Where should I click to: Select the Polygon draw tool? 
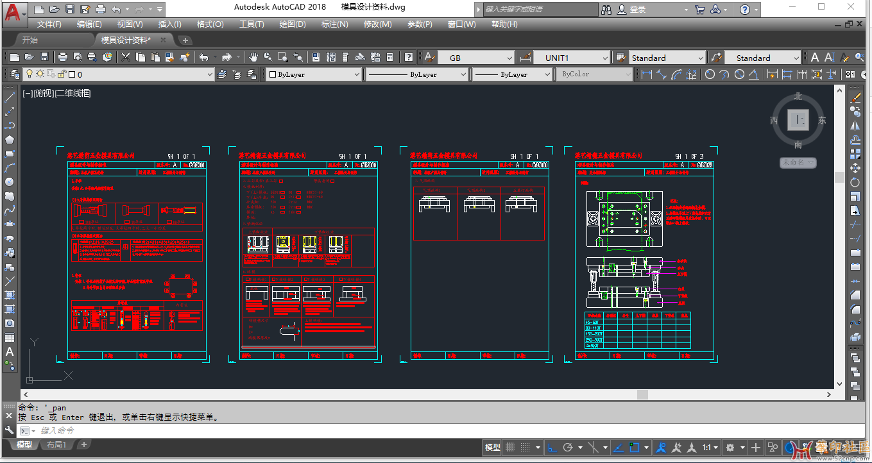tap(10, 140)
